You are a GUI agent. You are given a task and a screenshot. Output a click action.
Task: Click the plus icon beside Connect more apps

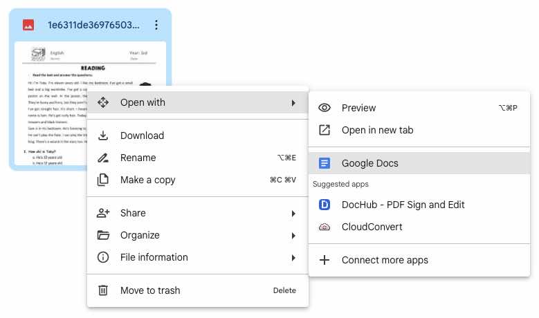(x=325, y=260)
